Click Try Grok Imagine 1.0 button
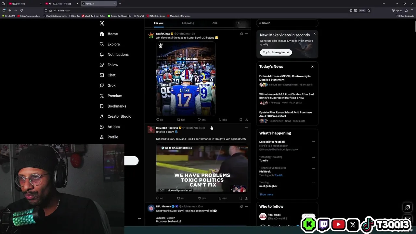This screenshot has width=416, height=234. click(x=276, y=52)
